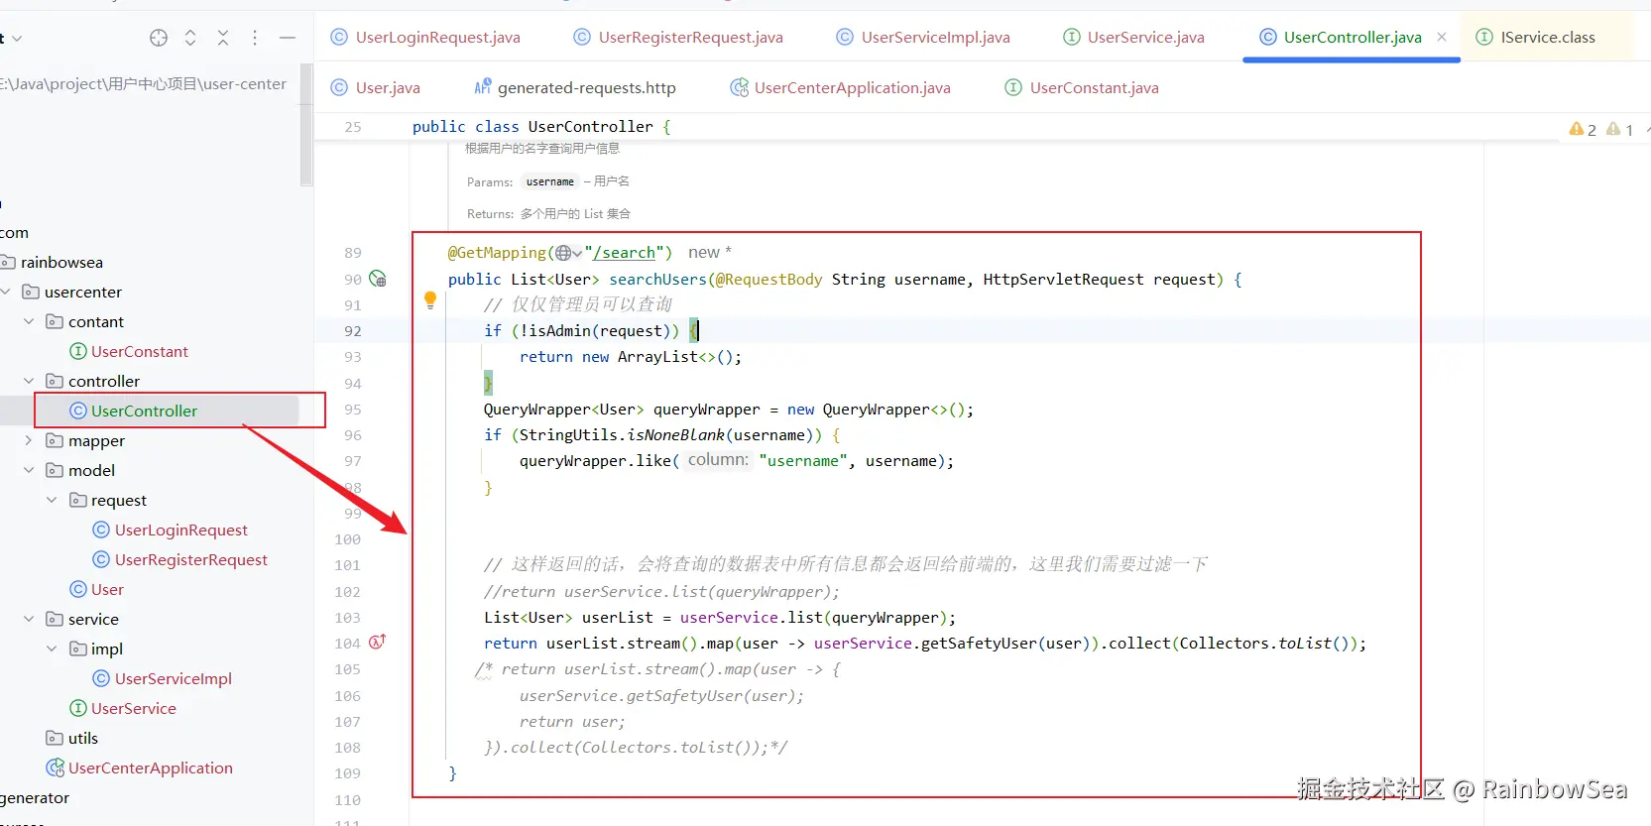Click the orange warning indicator showing 2

click(1583, 129)
